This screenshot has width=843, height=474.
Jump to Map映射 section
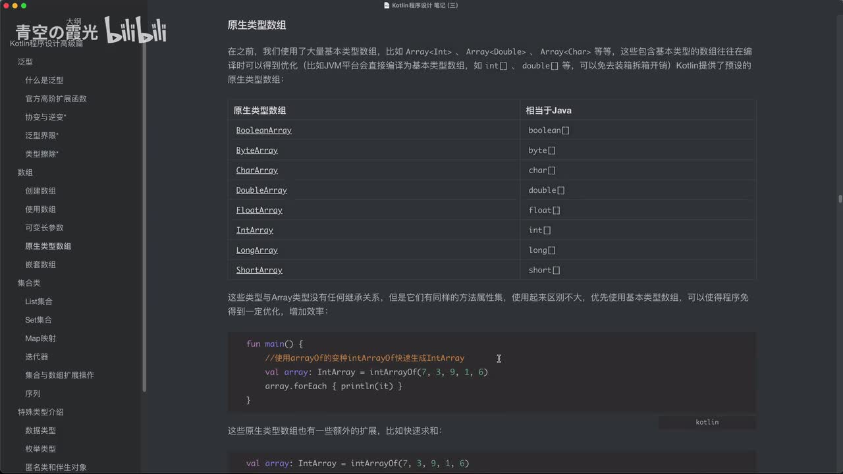[41, 338]
